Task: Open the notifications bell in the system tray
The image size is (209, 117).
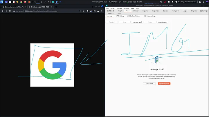Action: coord(172,2)
